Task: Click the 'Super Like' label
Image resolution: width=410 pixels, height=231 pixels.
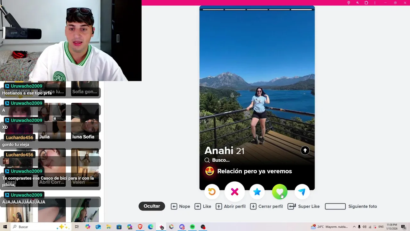Action: [309, 206]
